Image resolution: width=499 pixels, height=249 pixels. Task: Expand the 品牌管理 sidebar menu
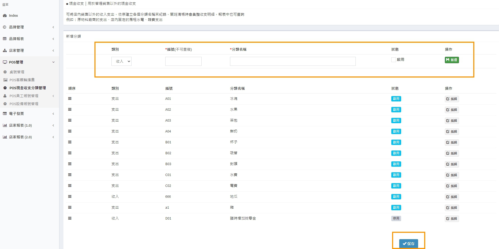point(29,27)
